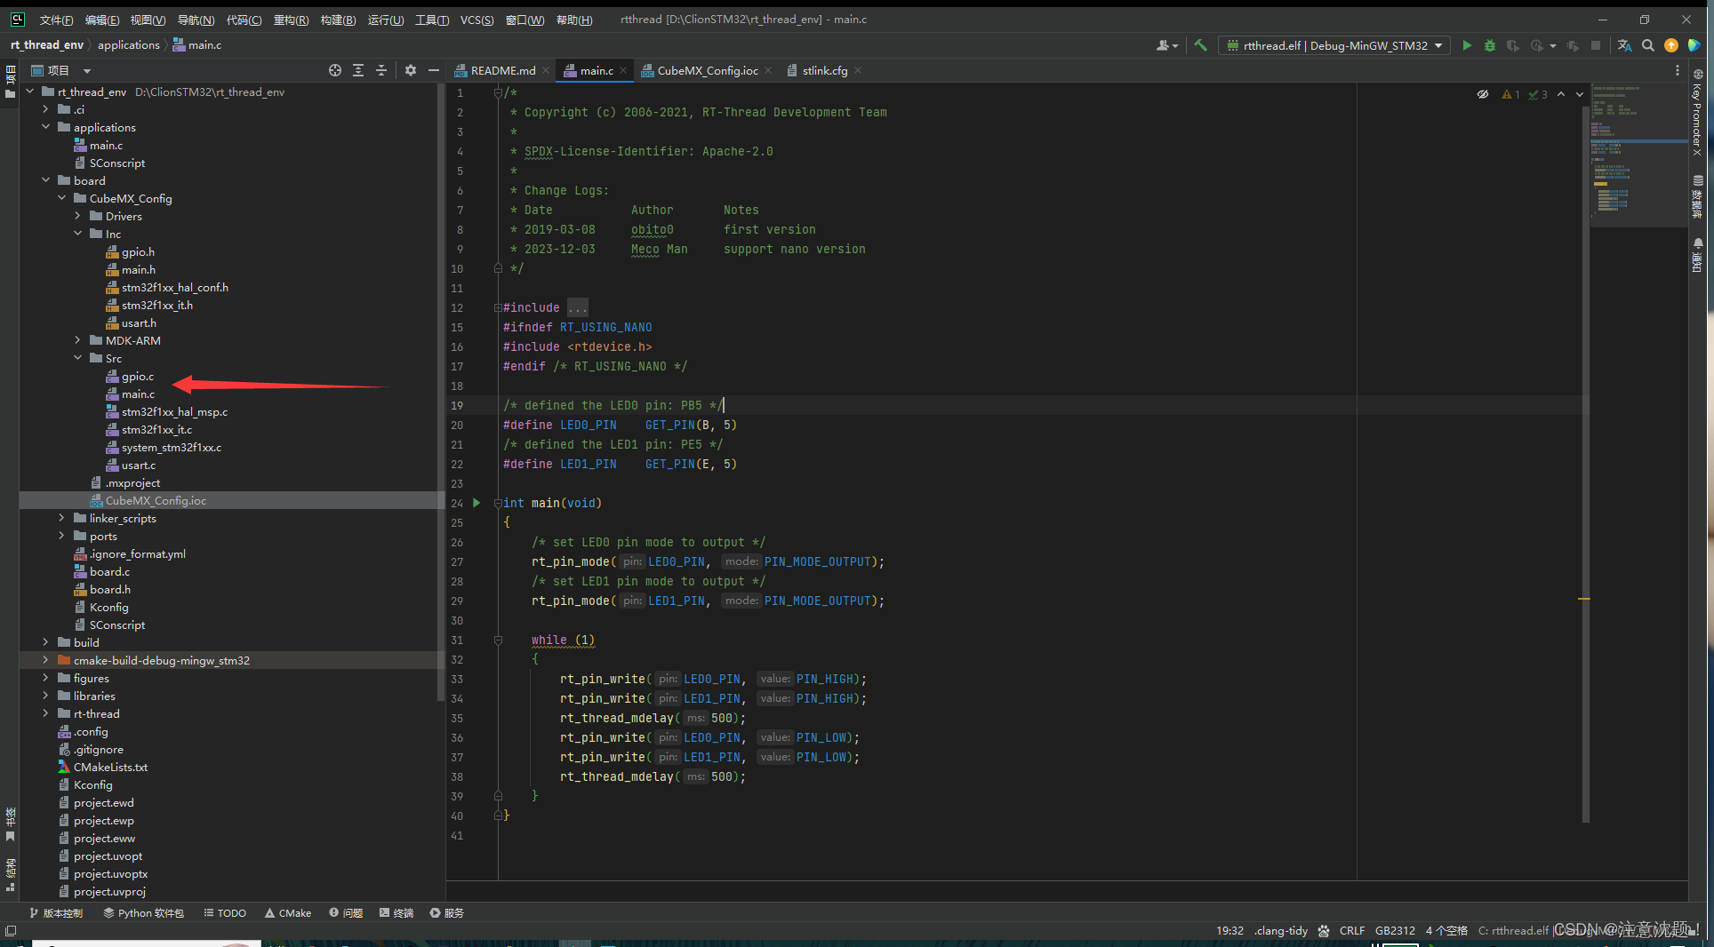Open Search Everywhere magnifier icon
1714x947 pixels.
1648,45
